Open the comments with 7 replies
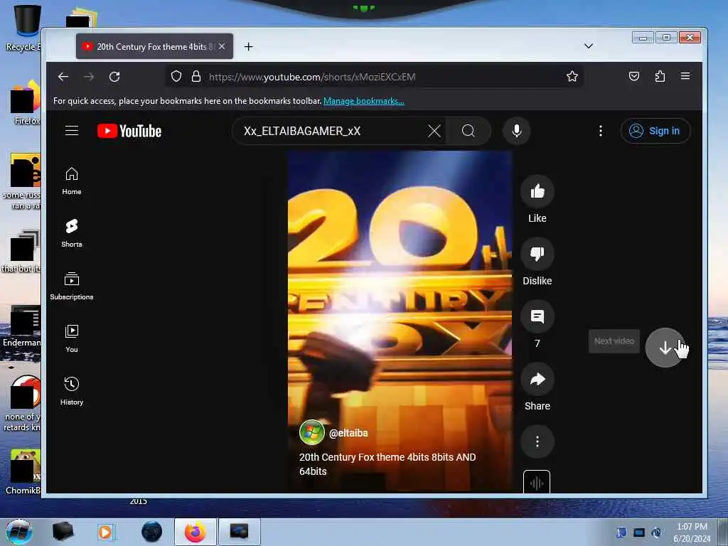 [x=537, y=316]
